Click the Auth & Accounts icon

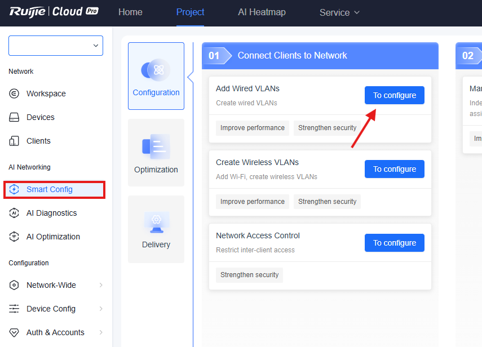(x=15, y=332)
